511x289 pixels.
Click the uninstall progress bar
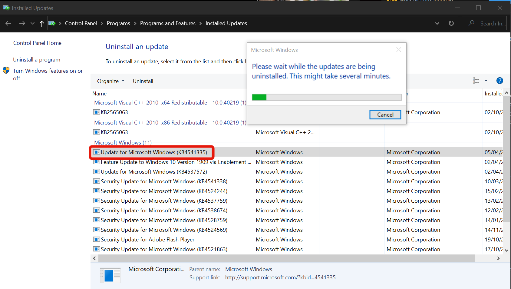point(327,97)
